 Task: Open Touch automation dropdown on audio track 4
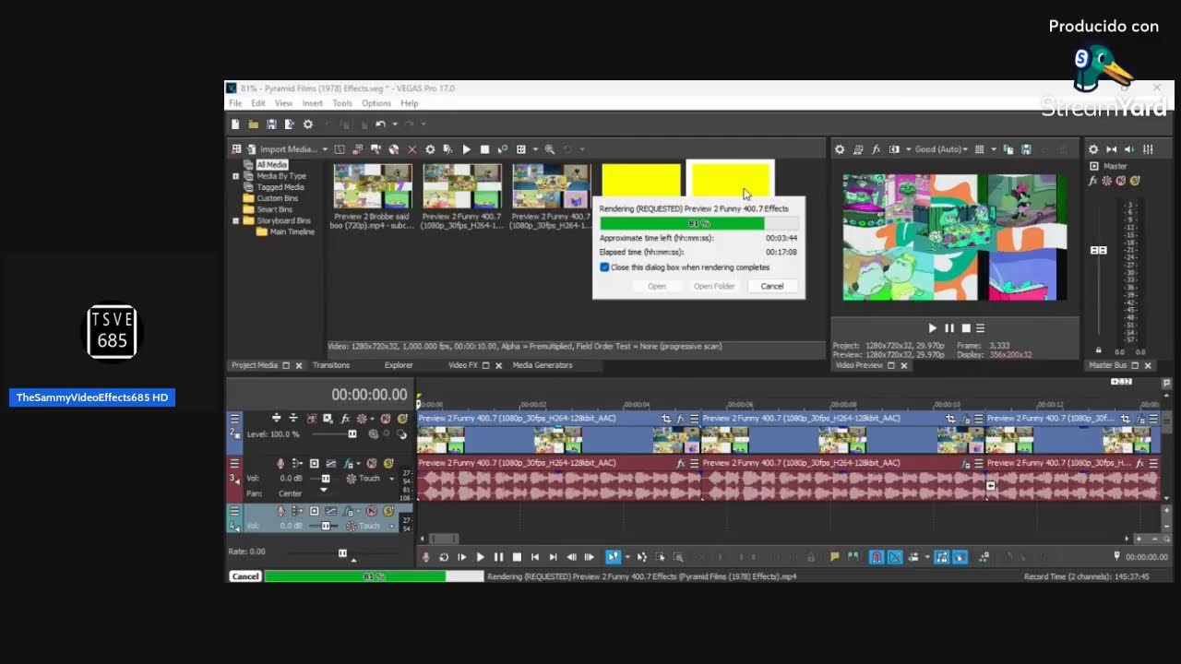pos(391,526)
